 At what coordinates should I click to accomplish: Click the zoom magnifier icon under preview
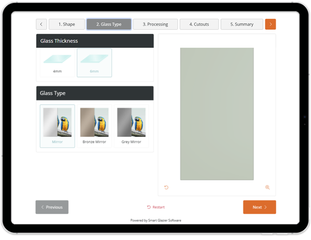267,188
